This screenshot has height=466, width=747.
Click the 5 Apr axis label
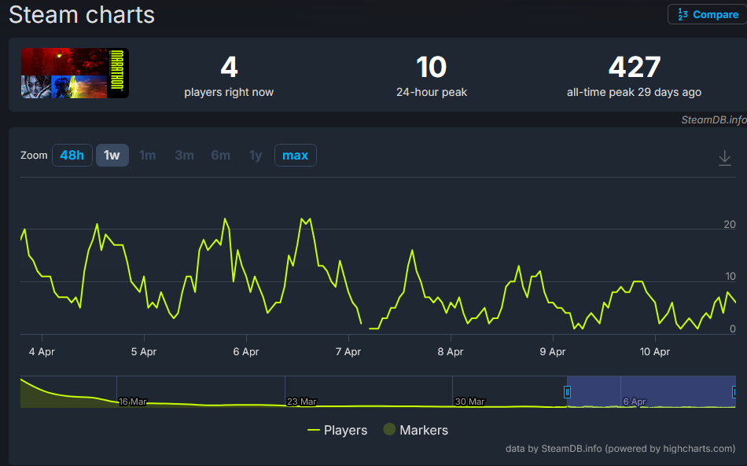click(x=144, y=352)
